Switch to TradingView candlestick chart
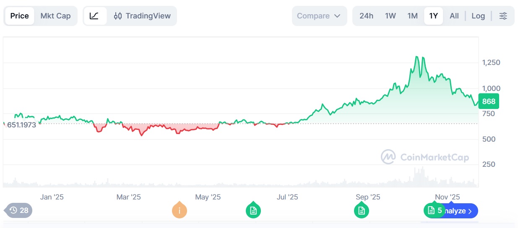Screen dimensions: 518x228 click(x=143, y=16)
